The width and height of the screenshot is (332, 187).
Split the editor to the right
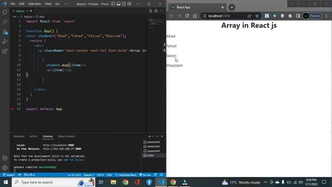(x=156, y=11)
